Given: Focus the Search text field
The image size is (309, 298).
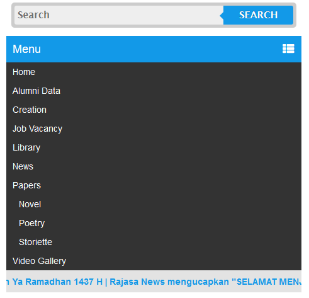Looking at the screenshot, I should 119,15.
